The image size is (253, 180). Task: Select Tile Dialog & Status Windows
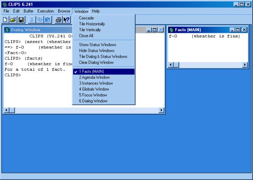click(x=103, y=56)
